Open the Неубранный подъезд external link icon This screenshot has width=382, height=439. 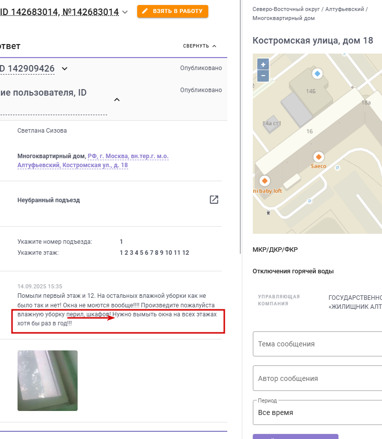pos(214,200)
